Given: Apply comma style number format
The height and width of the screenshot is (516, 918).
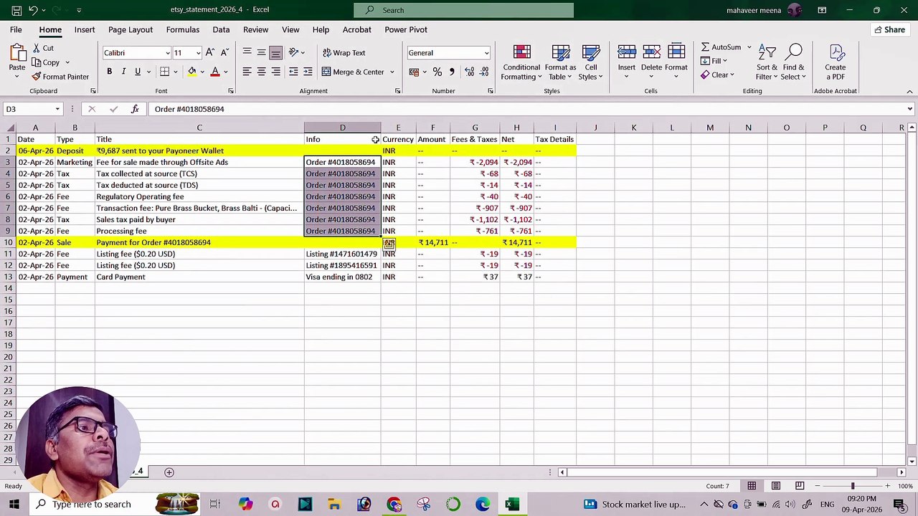Looking at the screenshot, I should pyautogui.click(x=451, y=72).
